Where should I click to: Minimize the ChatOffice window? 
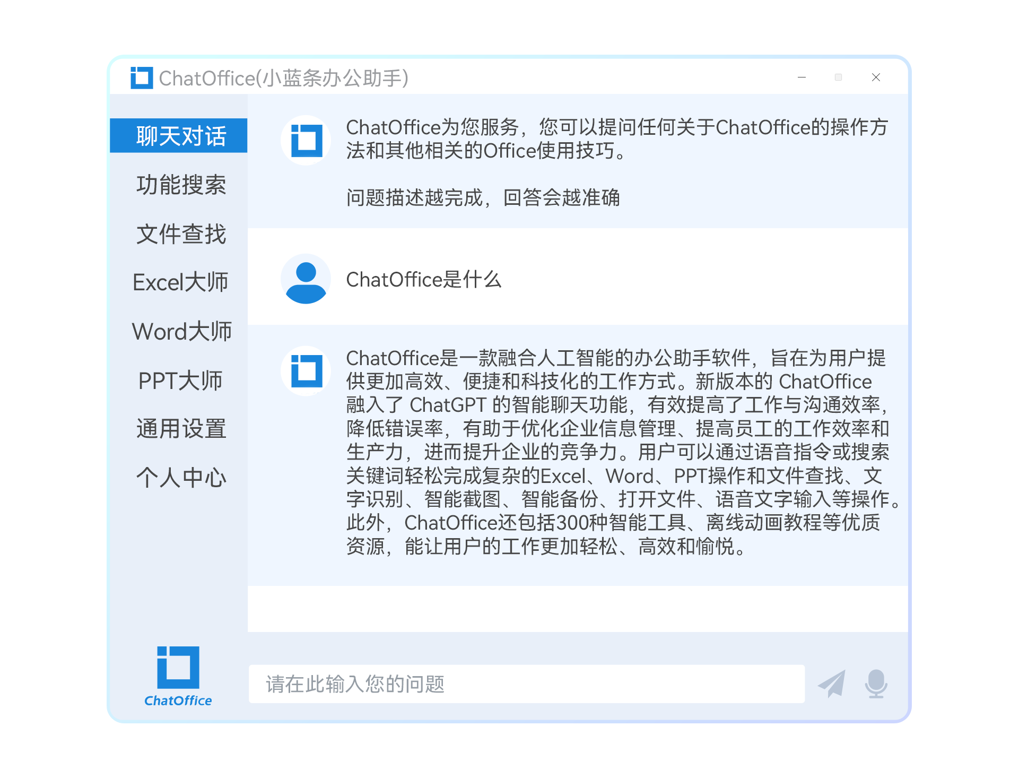tap(802, 77)
